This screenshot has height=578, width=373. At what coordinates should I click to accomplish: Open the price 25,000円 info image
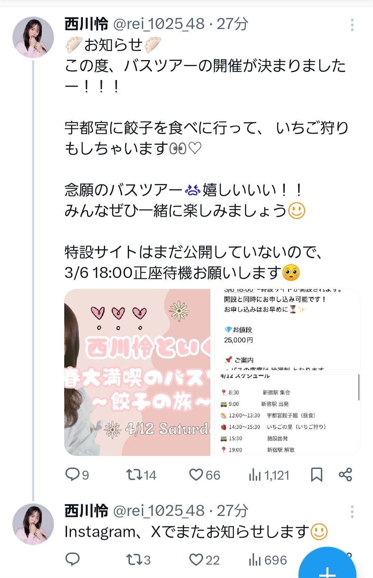pos(287,329)
